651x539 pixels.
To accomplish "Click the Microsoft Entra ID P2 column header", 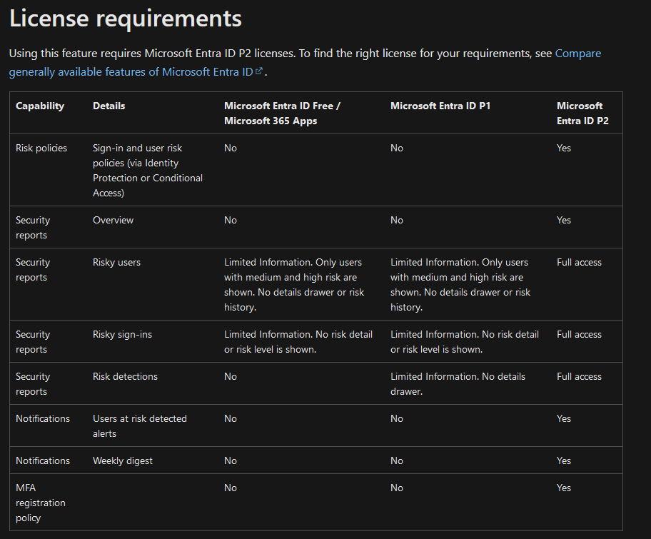I will coord(582,113).
